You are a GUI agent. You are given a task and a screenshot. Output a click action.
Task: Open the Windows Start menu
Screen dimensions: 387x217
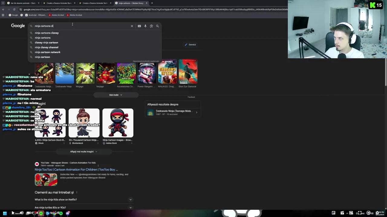coord(5,213)
